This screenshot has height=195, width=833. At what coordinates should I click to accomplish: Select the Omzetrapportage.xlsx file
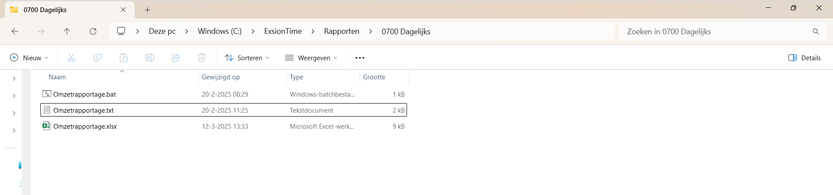tap(85, 127)
